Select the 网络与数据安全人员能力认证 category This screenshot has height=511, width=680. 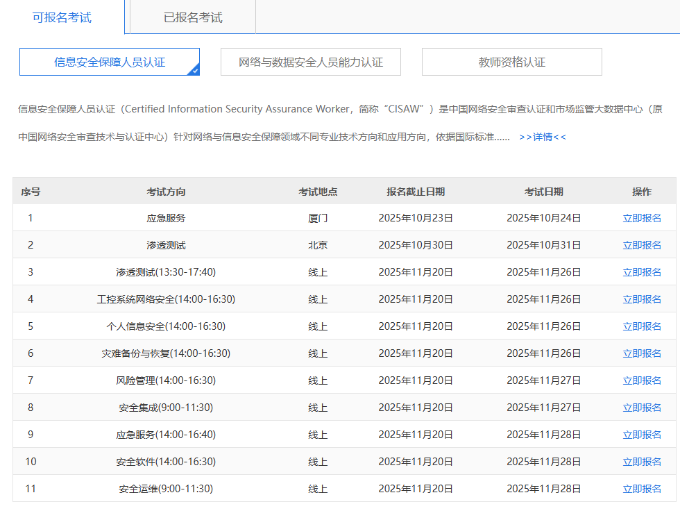(310, 62)
